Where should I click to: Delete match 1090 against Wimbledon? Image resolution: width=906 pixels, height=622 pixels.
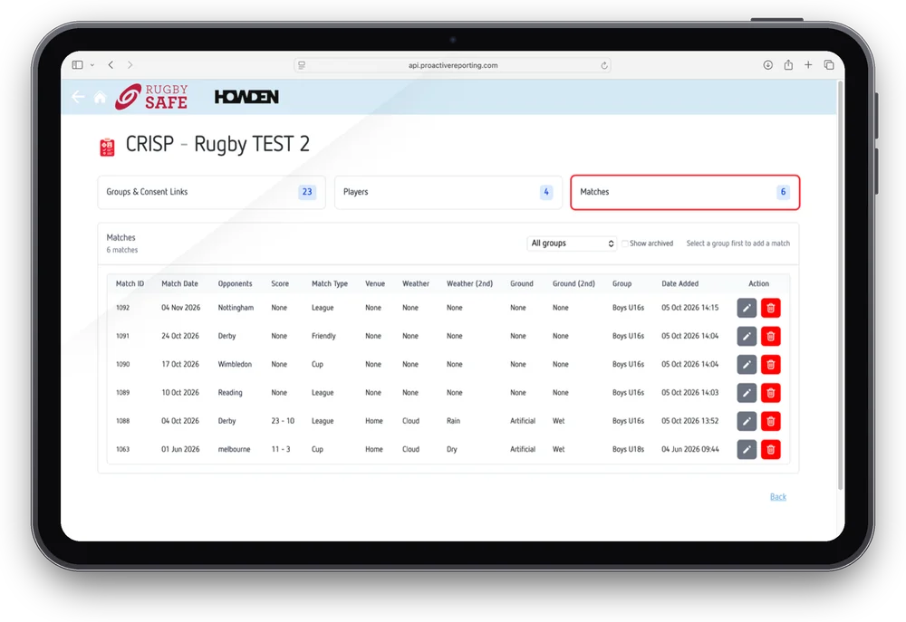(x=771, y=365)
